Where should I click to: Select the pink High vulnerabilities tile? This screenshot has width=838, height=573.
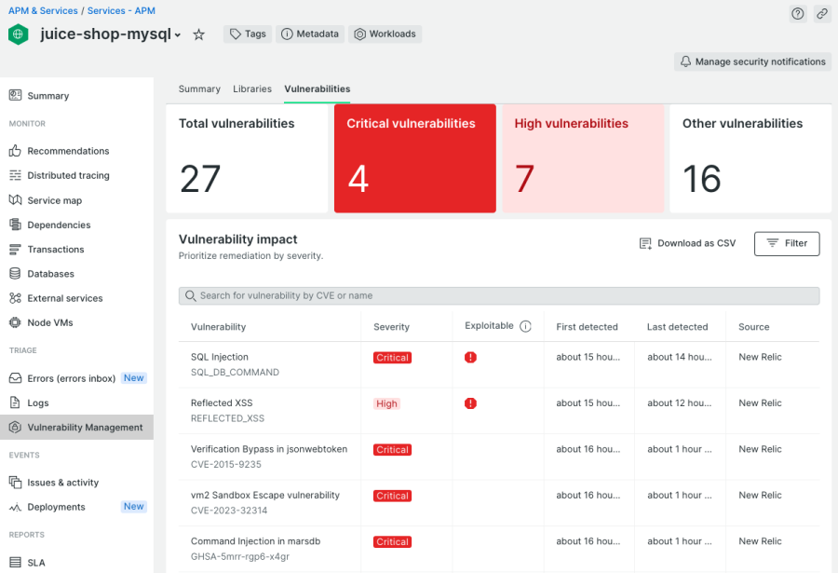(x=583, y=158)
